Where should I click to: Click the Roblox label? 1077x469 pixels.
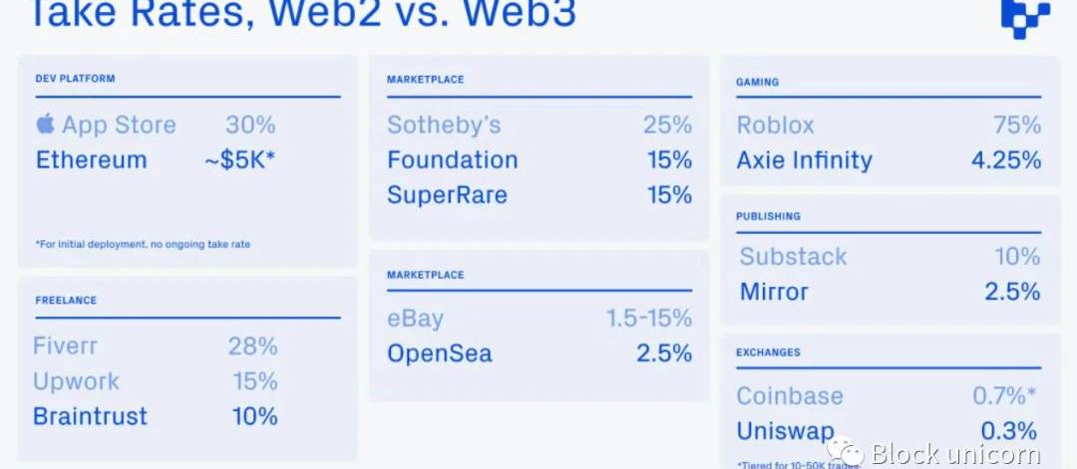click(x=775, y=125)
